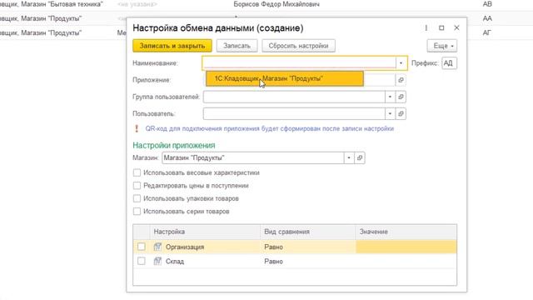The height and width of the screenshot is (300, 533).
Task: Click the 'Записать и закрыть' button
Action: [172, 46]
